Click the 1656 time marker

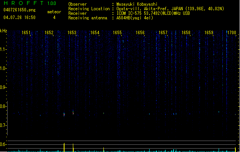pyautogui.click(x=140, y=33)
